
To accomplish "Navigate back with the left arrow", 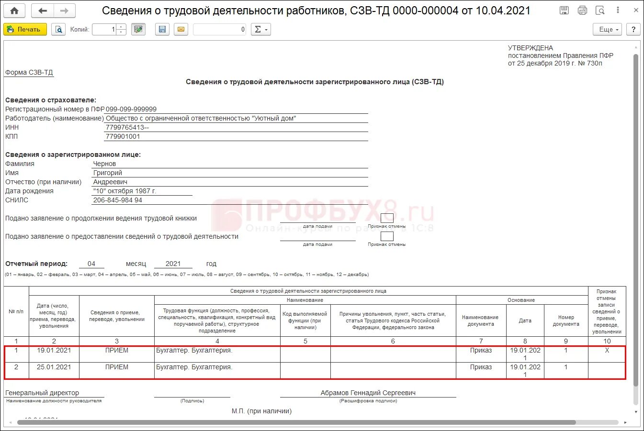I will (43, 11).
